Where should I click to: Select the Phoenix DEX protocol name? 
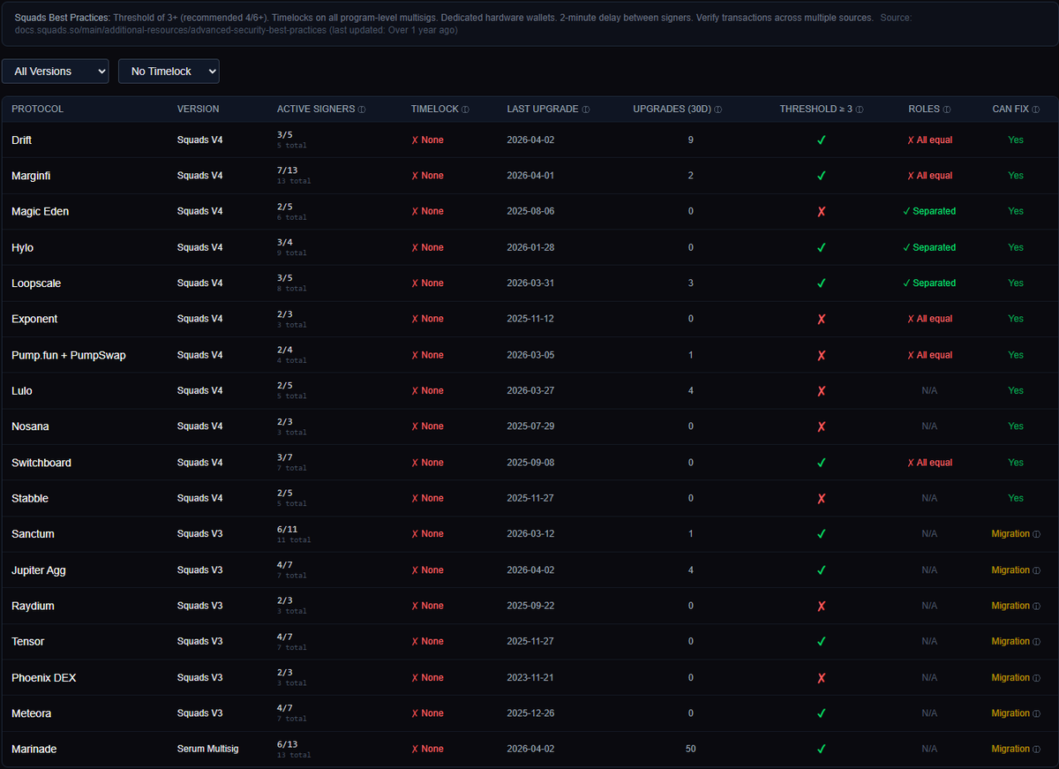pyautogui.click(x=44, y=678)
